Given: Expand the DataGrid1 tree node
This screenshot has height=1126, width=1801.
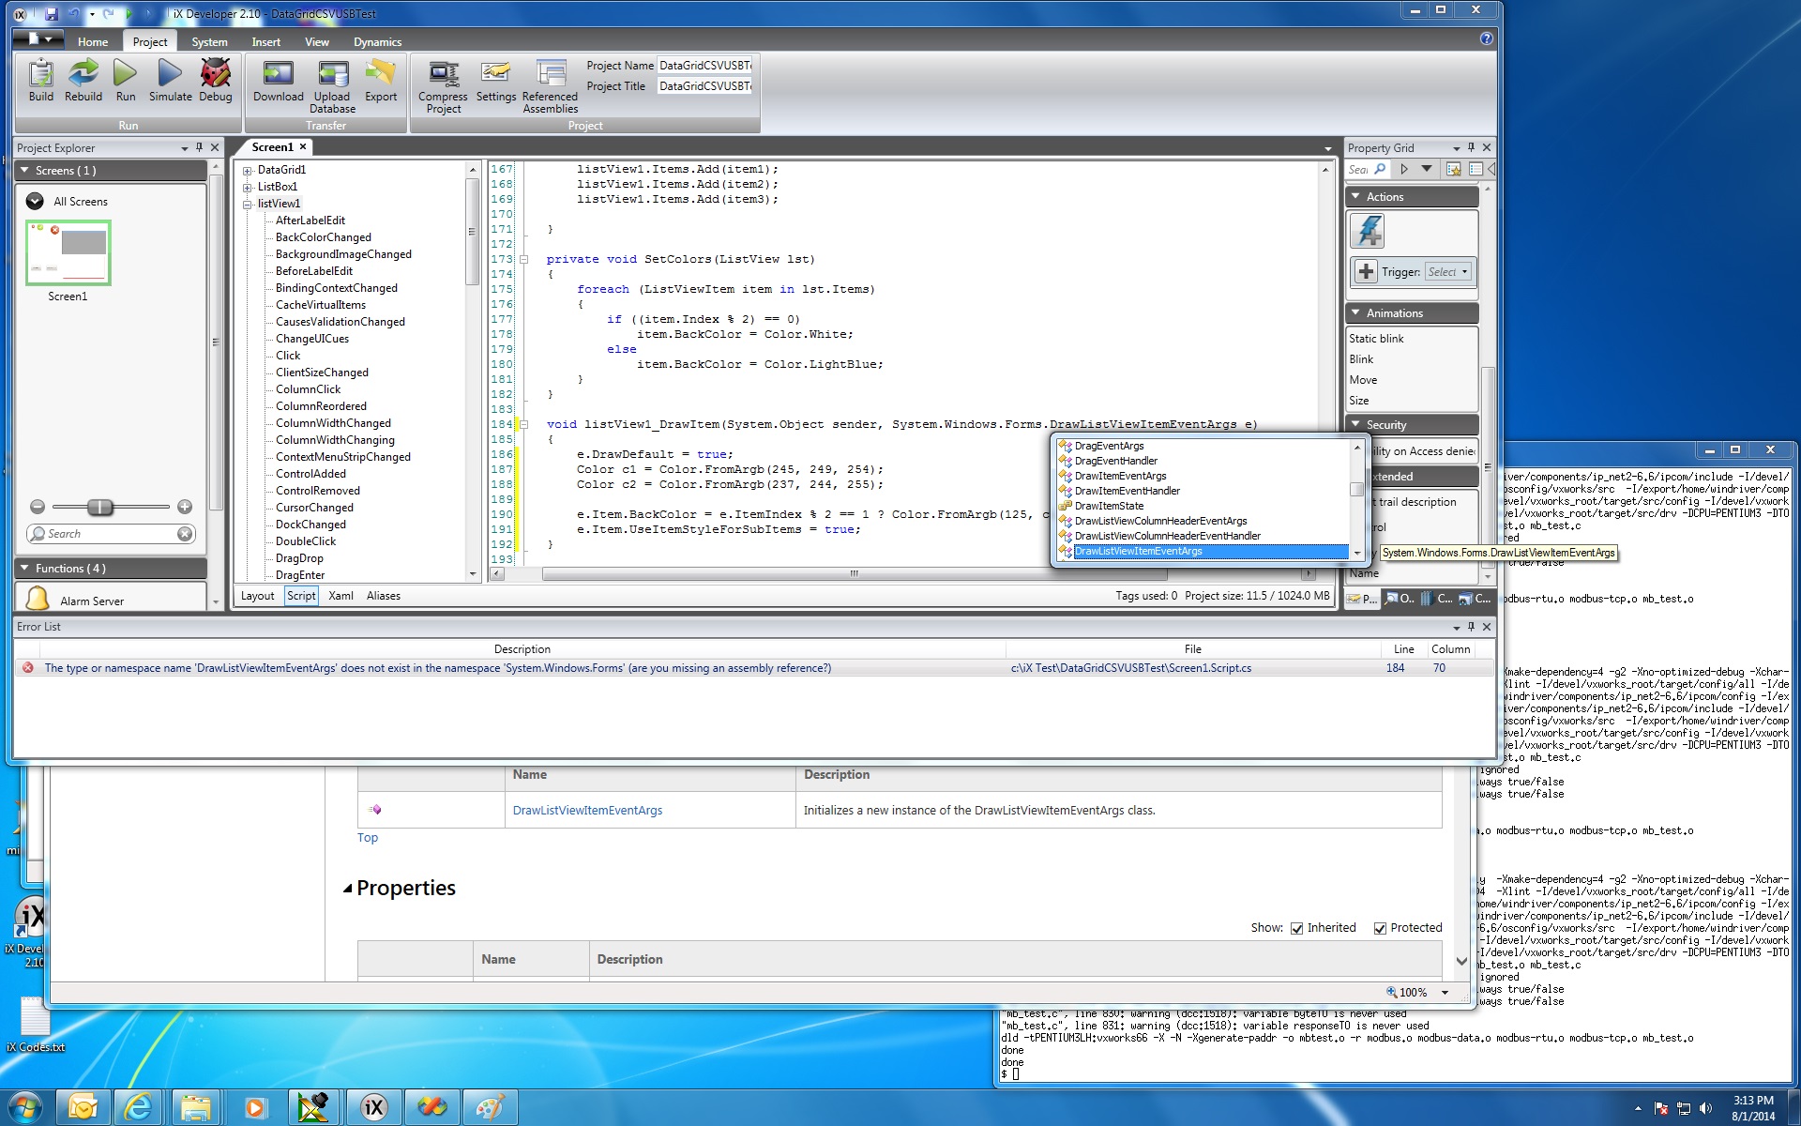Looking at the screenshot, I should pyautogui.click(x=248, y=171).
